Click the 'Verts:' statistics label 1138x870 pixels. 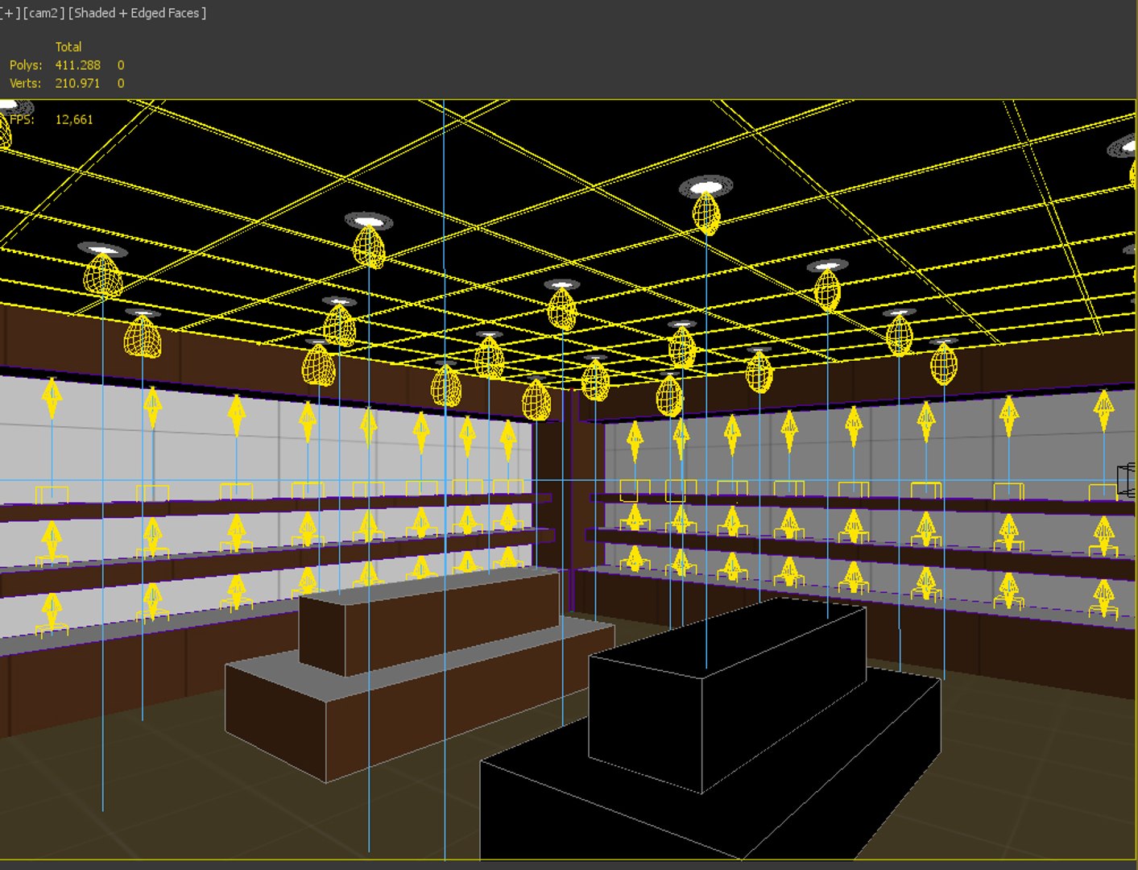point(26,83)
